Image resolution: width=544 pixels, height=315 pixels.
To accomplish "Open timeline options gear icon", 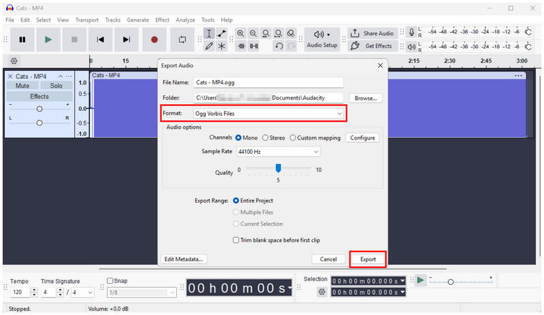I will [14, 61].
